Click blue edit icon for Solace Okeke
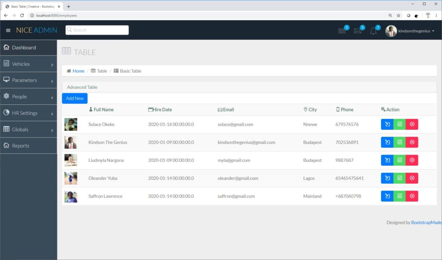The image size is (442, 260). click(x=387, y=124)
